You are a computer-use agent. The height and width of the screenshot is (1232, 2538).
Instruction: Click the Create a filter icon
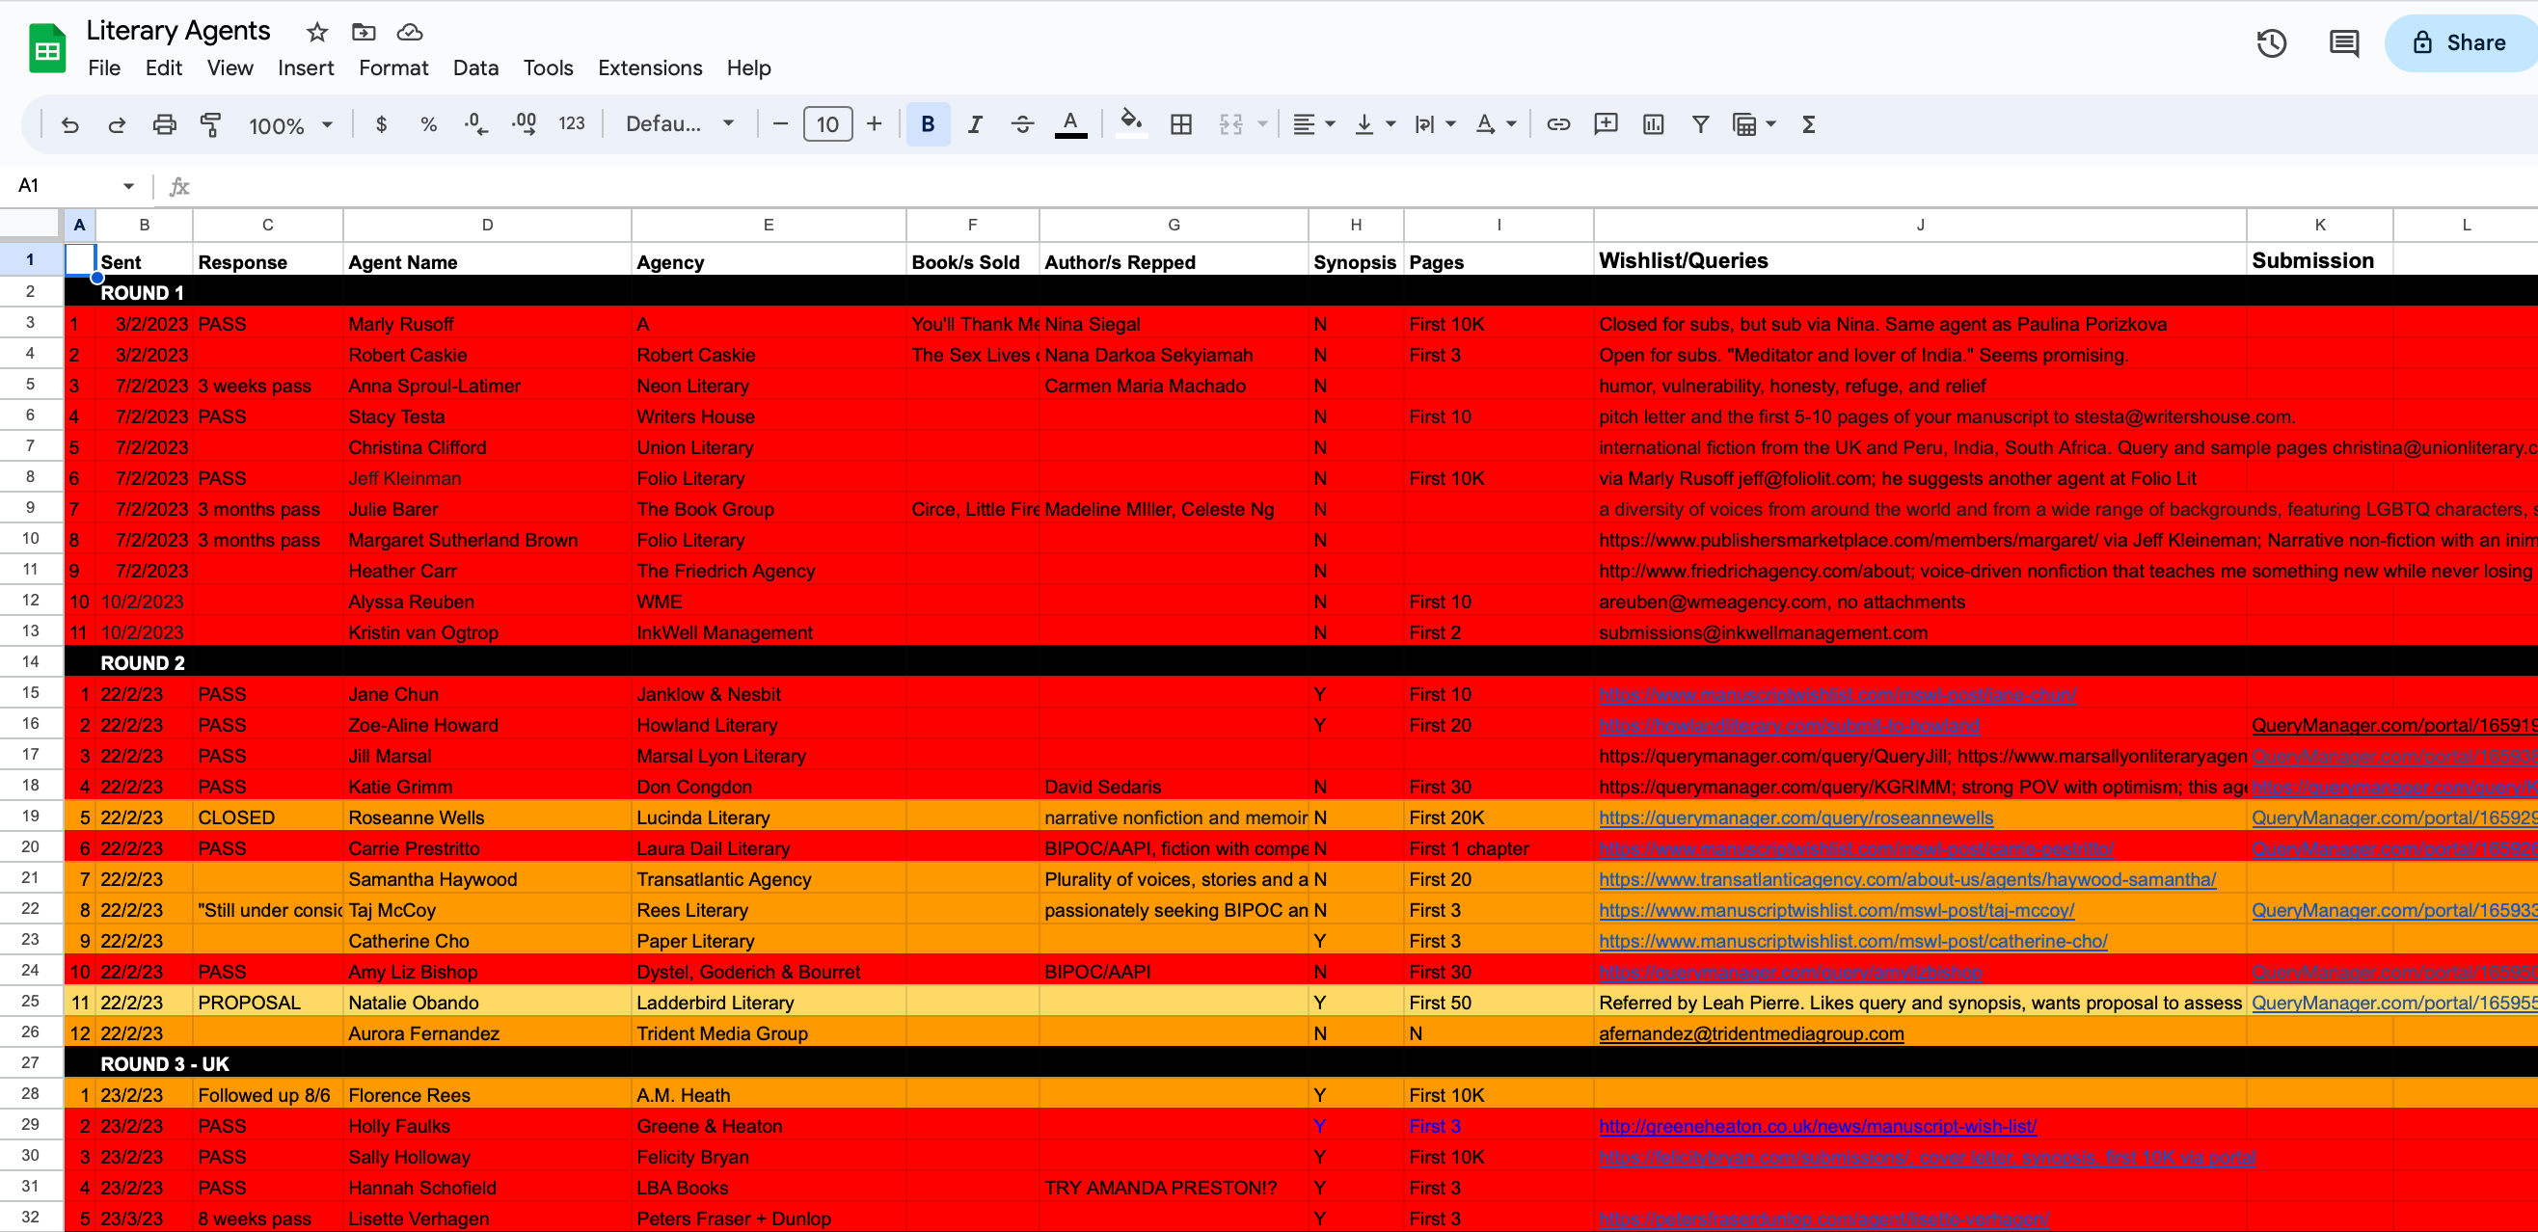coord(1699,125)
